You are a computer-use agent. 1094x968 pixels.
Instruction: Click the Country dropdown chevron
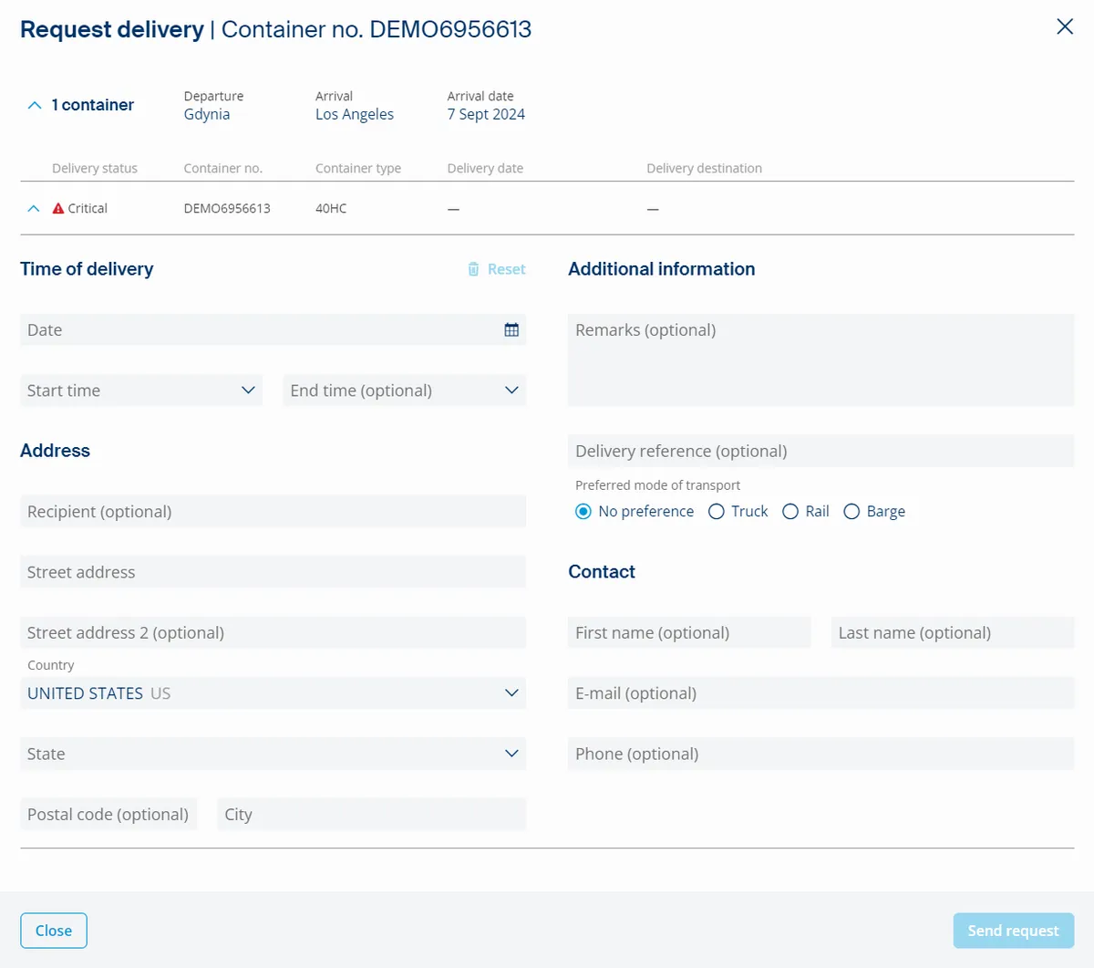511,692
